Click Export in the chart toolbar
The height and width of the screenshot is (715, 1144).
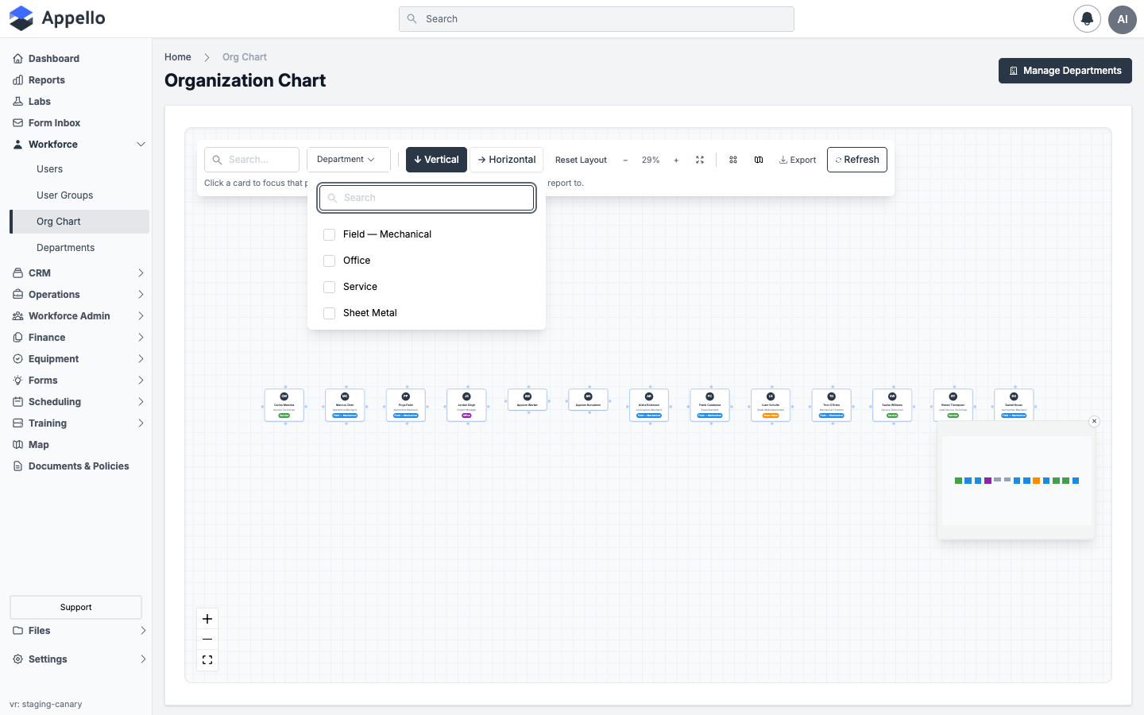click(798, 160)
